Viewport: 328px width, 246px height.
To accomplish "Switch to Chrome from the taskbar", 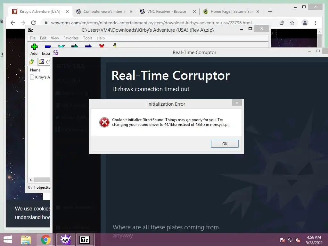I will [45, 240].
